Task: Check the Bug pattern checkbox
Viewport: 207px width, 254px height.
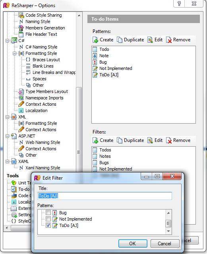Action: 48,213
